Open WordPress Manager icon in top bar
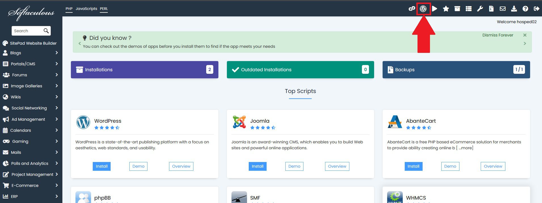The width and height of the screenshot is (542, 203). click(423, 9)
